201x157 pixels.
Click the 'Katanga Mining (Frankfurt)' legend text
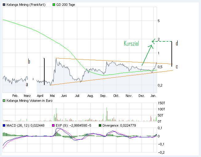(x=26, y=5)
